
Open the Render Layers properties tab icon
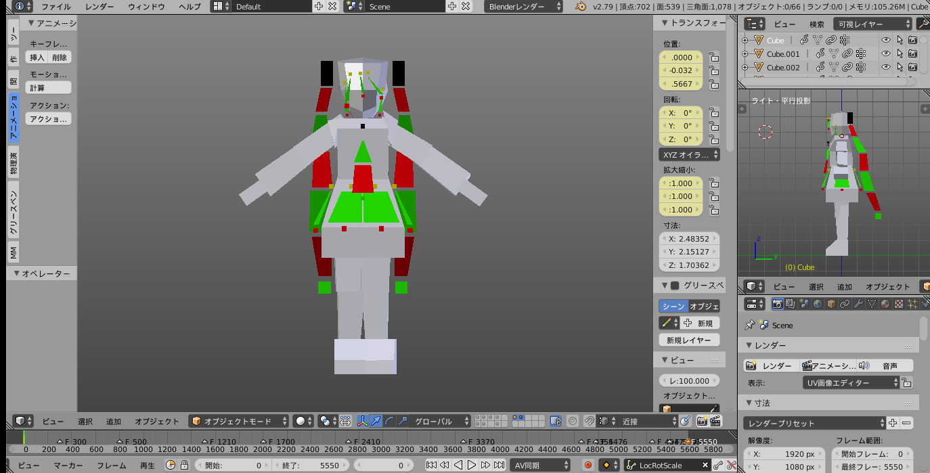pos(791,304)
